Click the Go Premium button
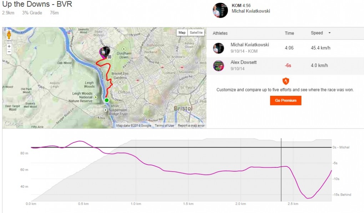Viewport: 364px width, 213px height. click(285, 100)
